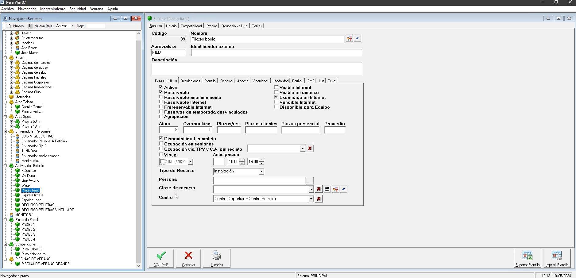Click into the Aforo field

pyautogui.click(x=168, y=130)
